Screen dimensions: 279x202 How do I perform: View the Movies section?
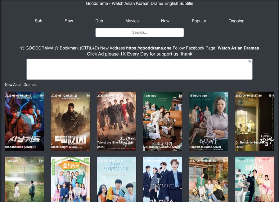point(132,21)
